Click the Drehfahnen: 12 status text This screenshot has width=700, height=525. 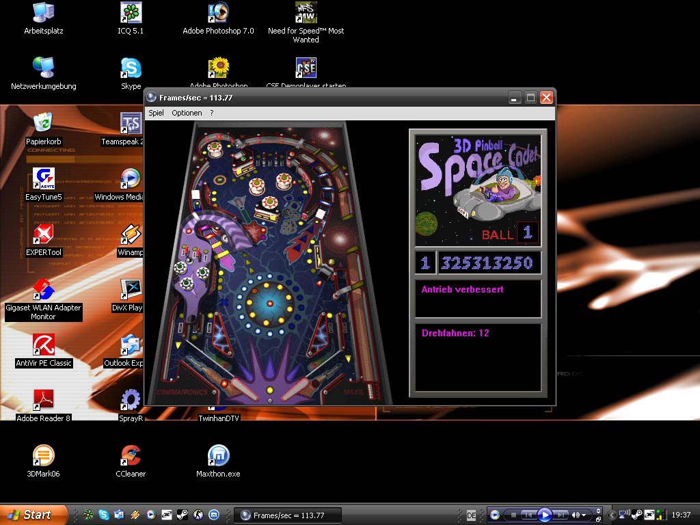coord(455,333)
